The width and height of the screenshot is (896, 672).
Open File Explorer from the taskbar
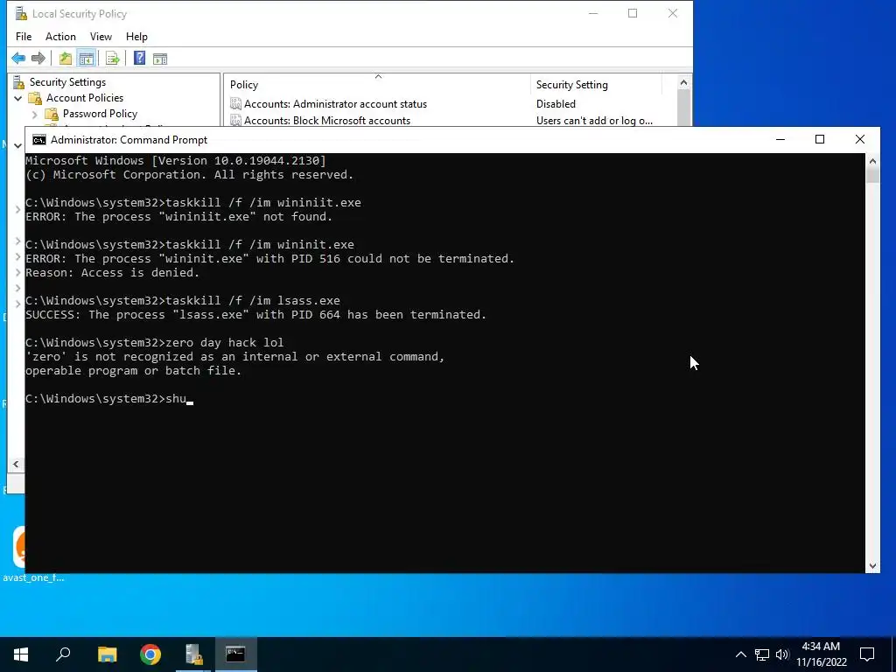tap(107, 654)
